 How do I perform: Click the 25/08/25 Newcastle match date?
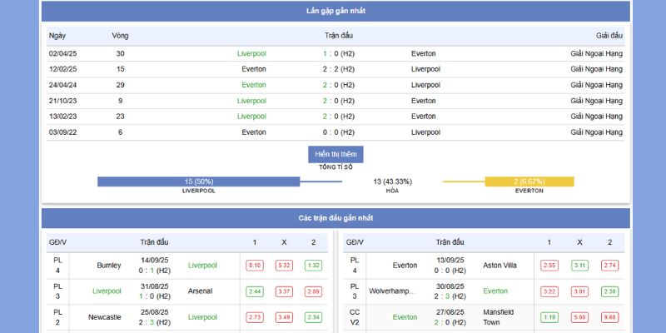point(155,312)
